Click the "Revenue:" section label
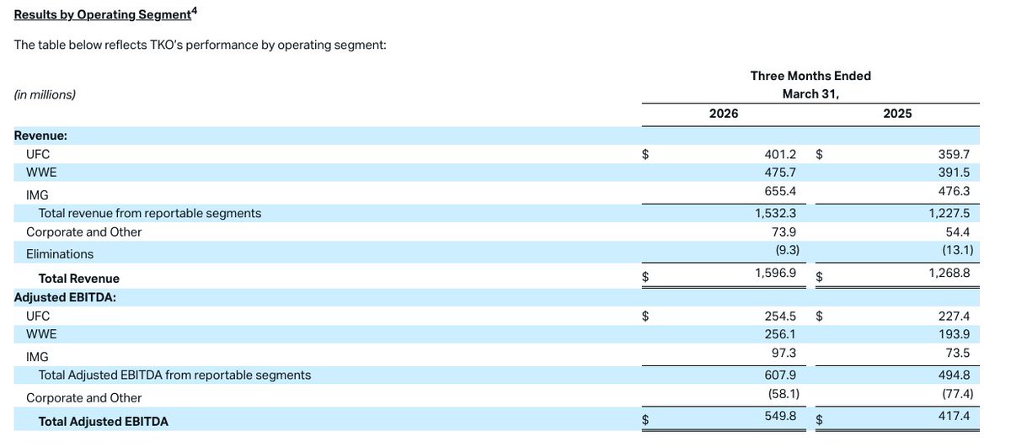This screenshot has width=1011, height=447. click(x=40, y=135)
